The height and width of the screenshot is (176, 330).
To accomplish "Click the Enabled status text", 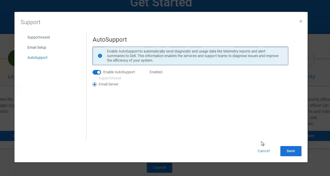I will (156, 72).
